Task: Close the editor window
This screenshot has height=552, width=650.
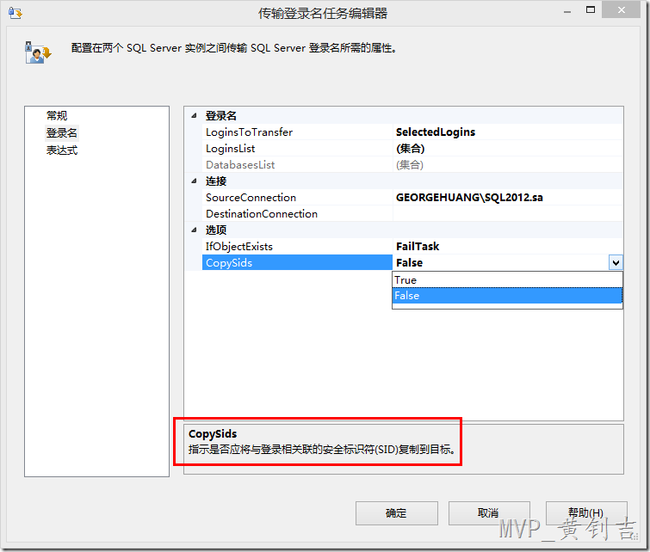Action: (x=621, y=10)
